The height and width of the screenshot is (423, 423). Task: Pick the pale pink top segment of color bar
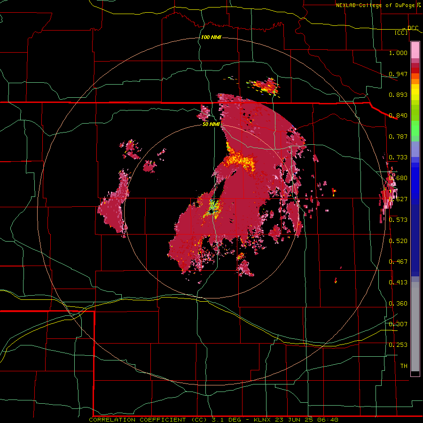coord(415,50)
